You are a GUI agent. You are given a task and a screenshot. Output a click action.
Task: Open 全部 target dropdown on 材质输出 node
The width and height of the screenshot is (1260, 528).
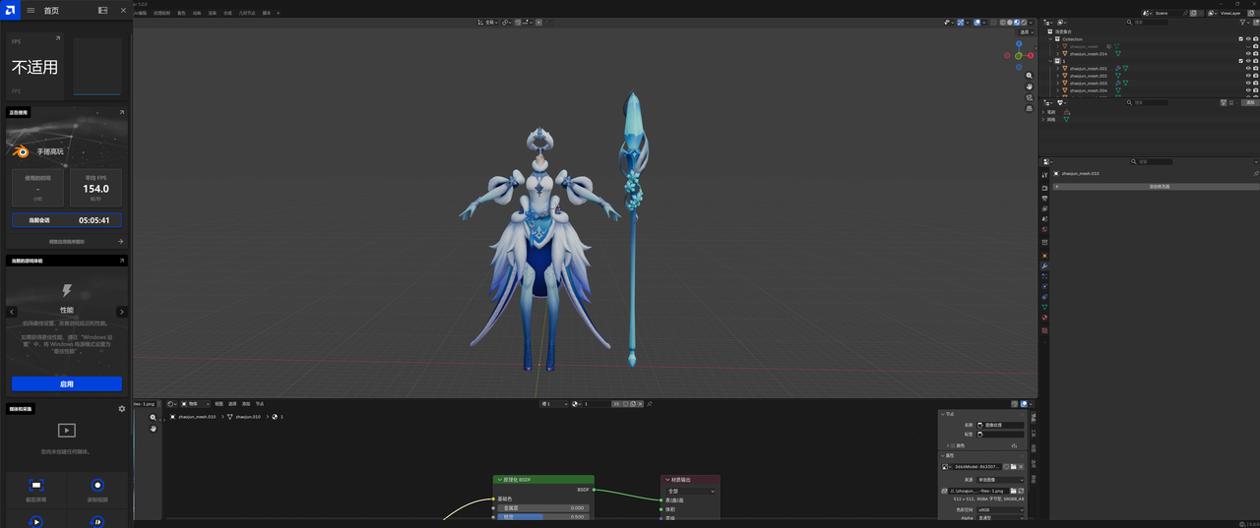click(690, 491)
